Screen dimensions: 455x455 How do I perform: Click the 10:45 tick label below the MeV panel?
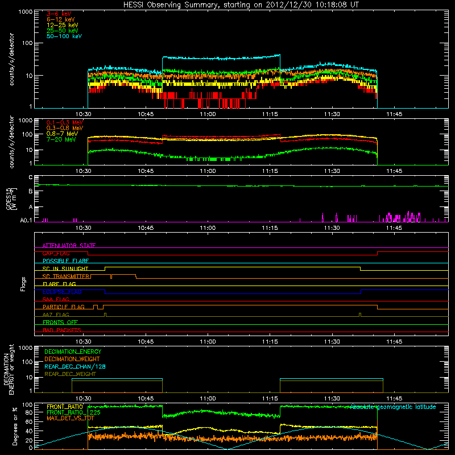(146, 171)
